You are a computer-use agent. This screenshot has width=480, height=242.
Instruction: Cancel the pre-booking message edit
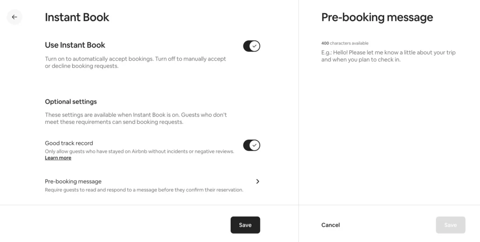click(x=330, y=225)
